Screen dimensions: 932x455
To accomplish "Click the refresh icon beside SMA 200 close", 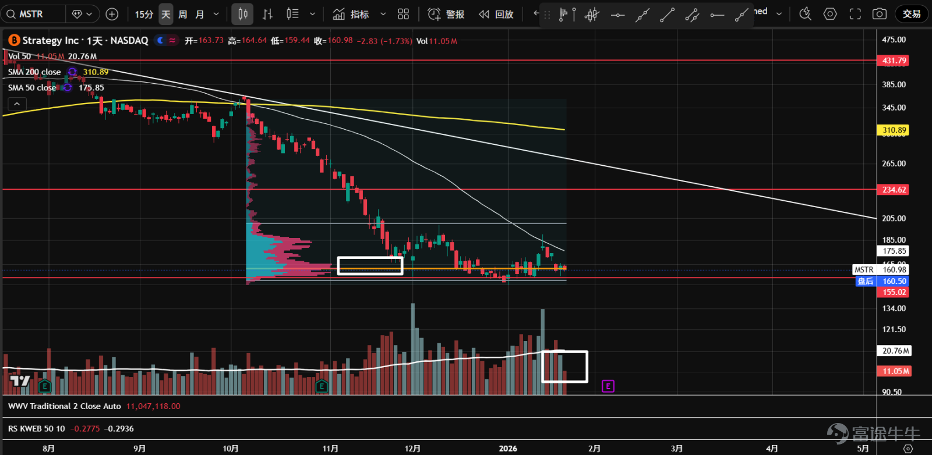I will tap(72, 72).
